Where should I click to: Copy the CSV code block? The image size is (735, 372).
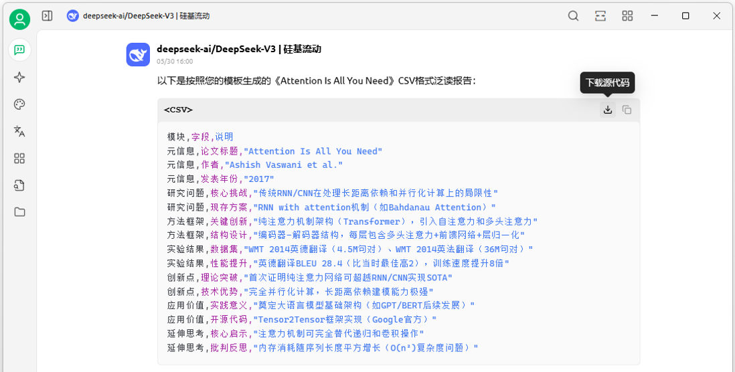pyautogui.click(x=627, y=110)
